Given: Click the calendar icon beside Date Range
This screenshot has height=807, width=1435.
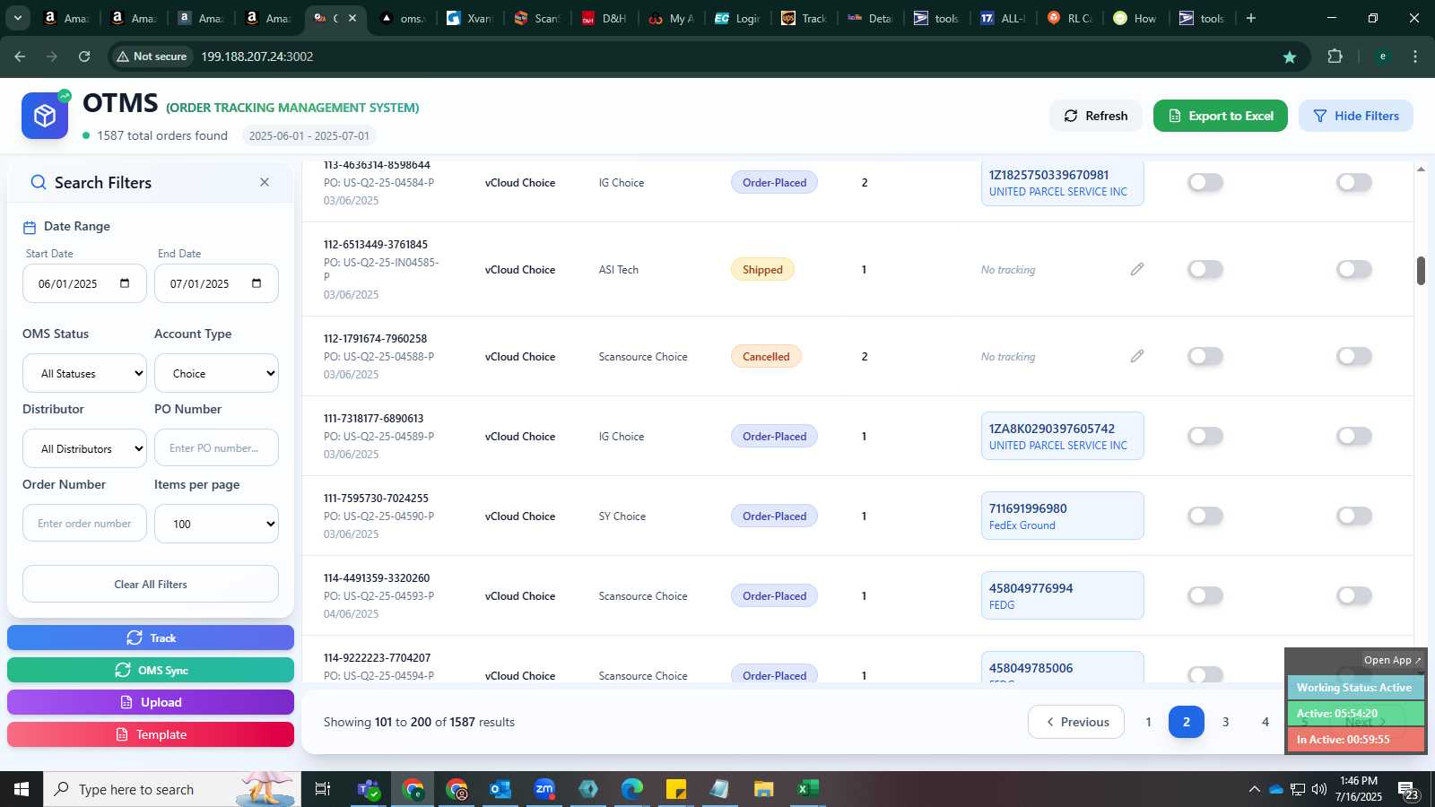Looking at the screenshot, I should tap(30, 227).
